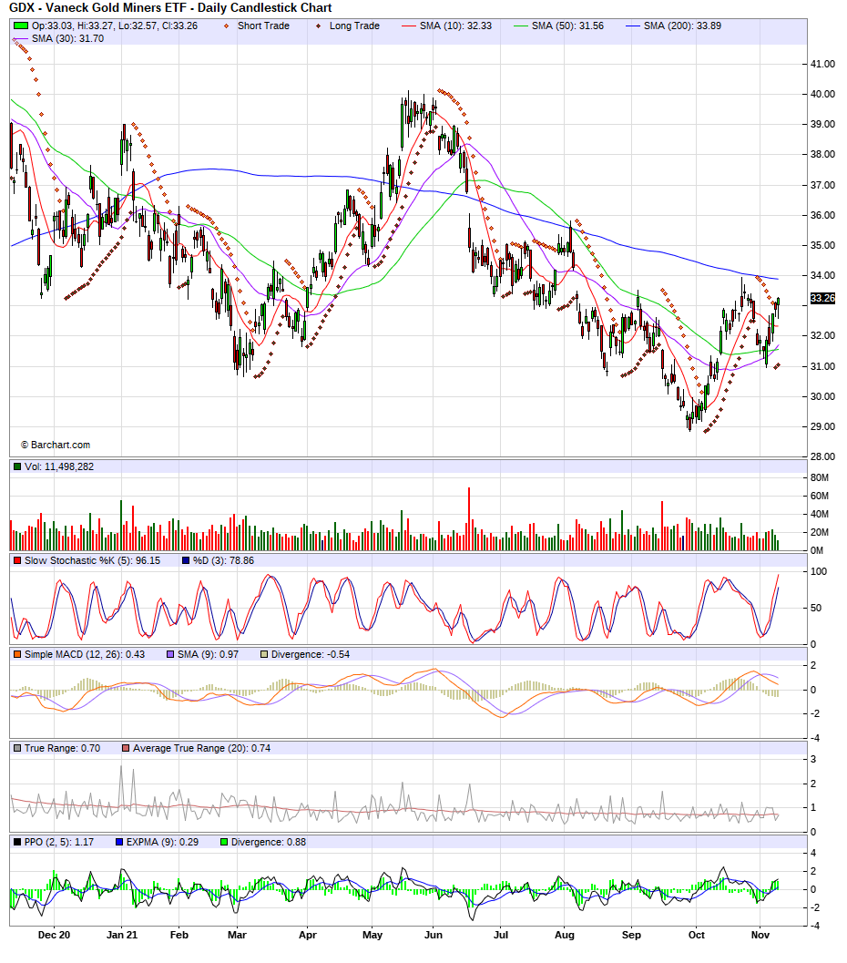Click the chart title GDX Vaneck Gold Miners ETF
Image resolution: width=847 pixels, height=963 pixels.
(x=170, y=8)
